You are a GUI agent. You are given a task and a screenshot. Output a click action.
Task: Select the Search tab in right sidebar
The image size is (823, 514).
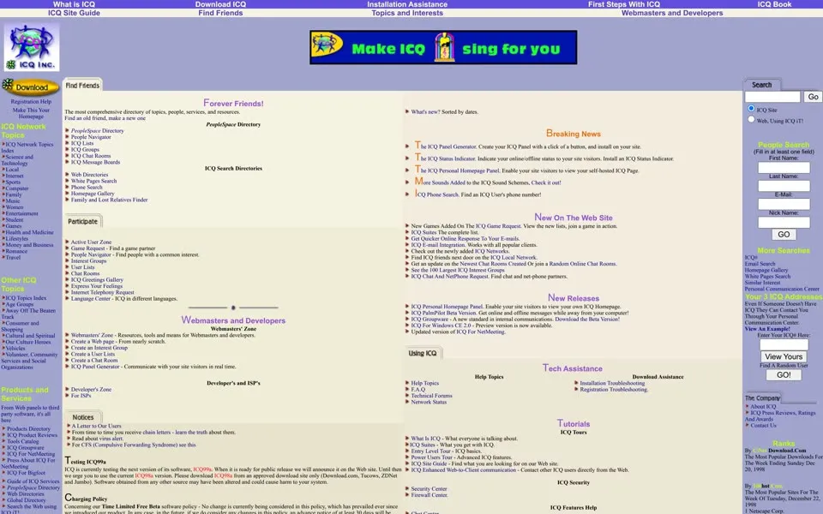coord(761,85)
